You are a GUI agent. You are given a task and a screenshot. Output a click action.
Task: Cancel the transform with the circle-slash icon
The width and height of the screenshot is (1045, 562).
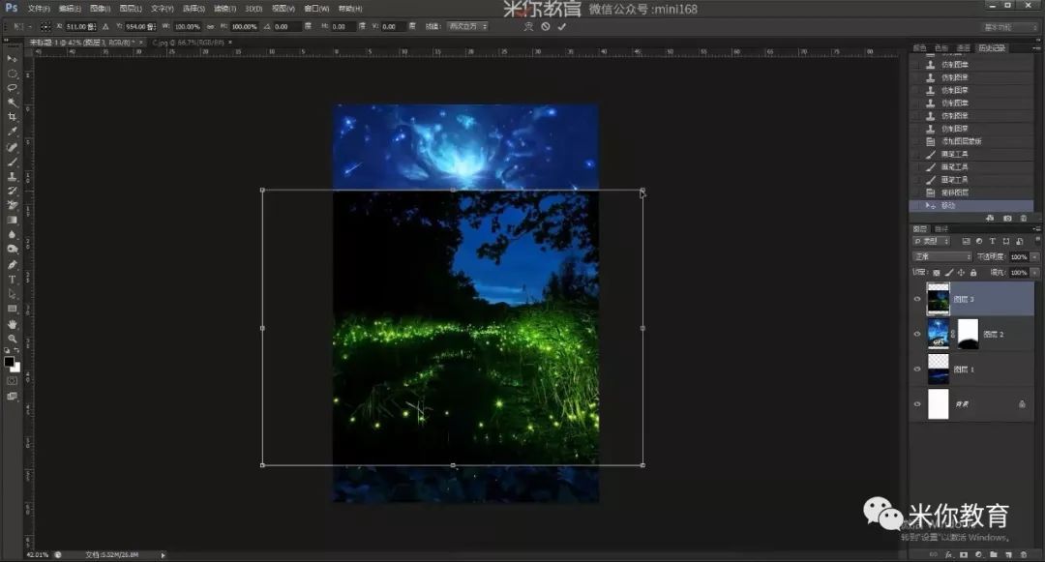point(546,27)
